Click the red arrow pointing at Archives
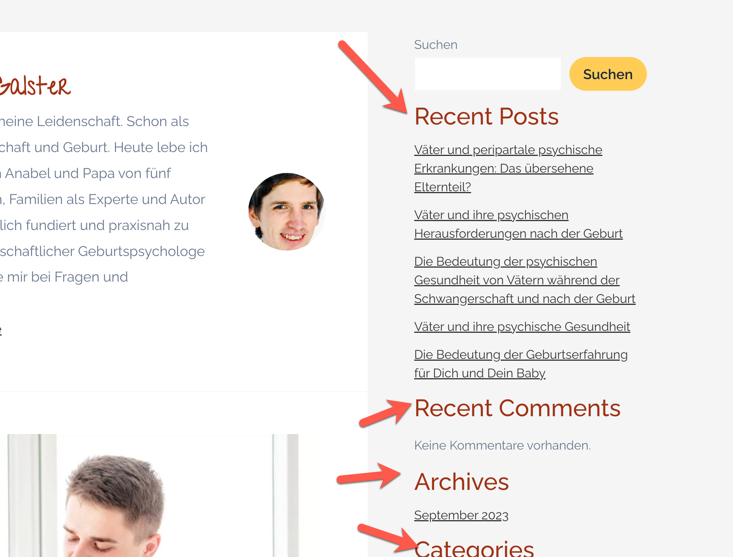Screen dimensions: 733x557 pos(369,476)
